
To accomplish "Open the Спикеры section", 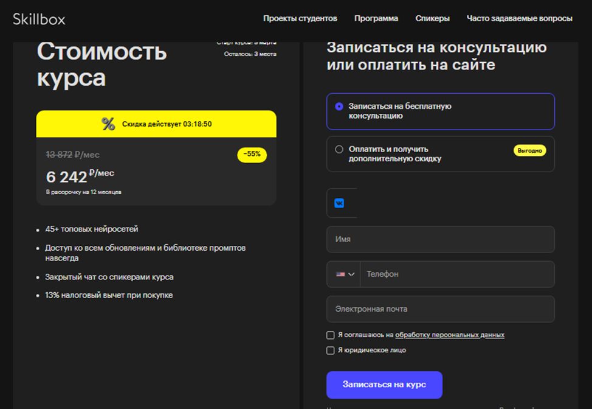I will click(x=432, y=18).
